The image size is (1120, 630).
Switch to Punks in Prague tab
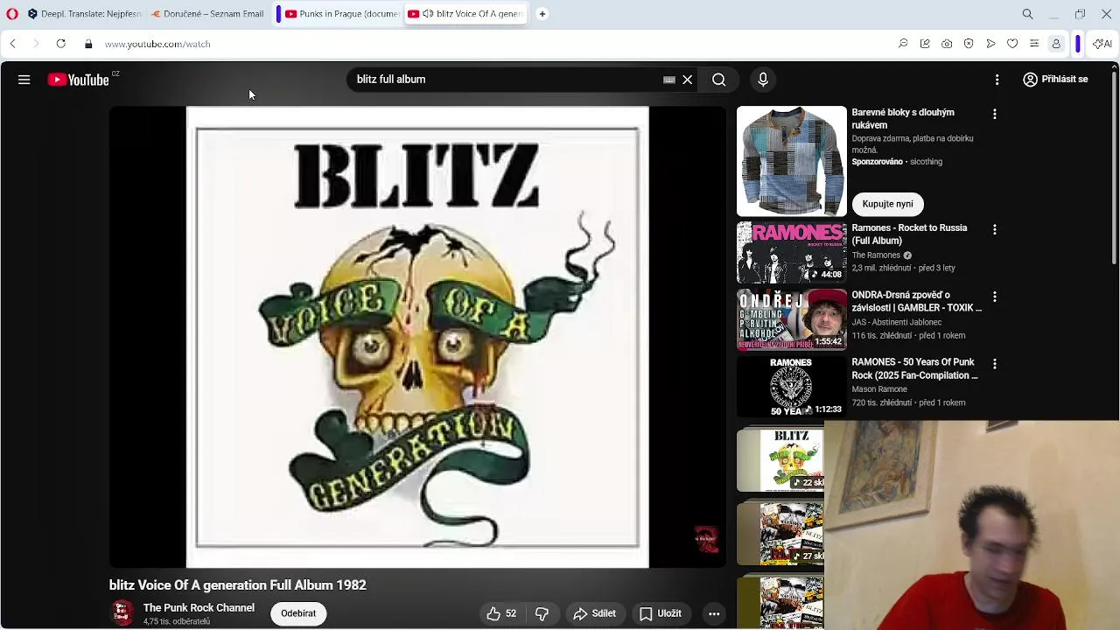pos(341,14)
